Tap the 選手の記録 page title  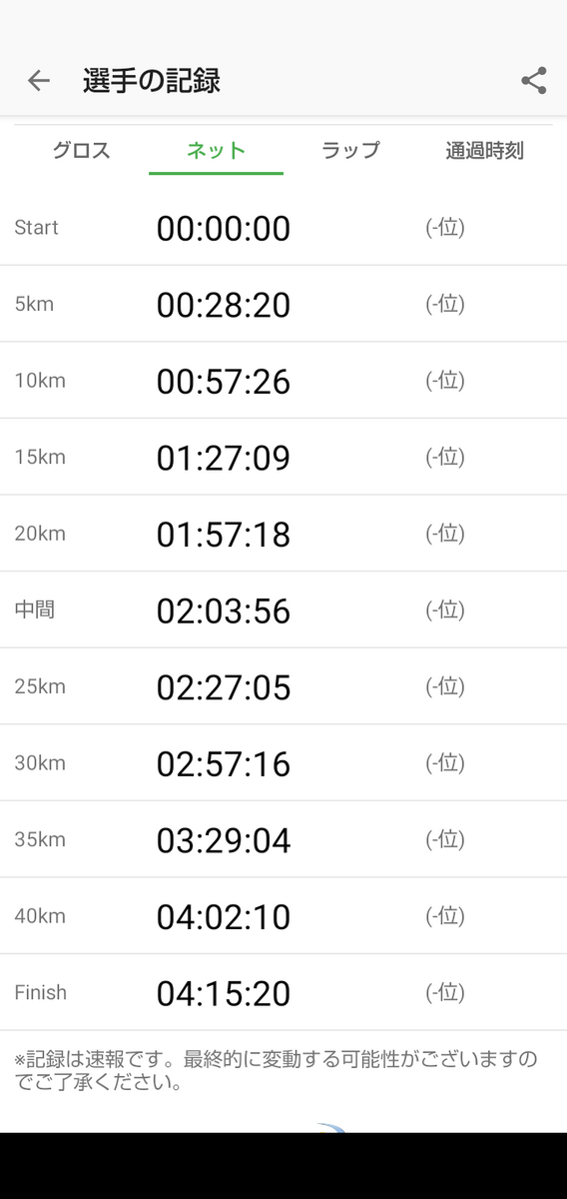pyautogui.click(x=152, y=81)
